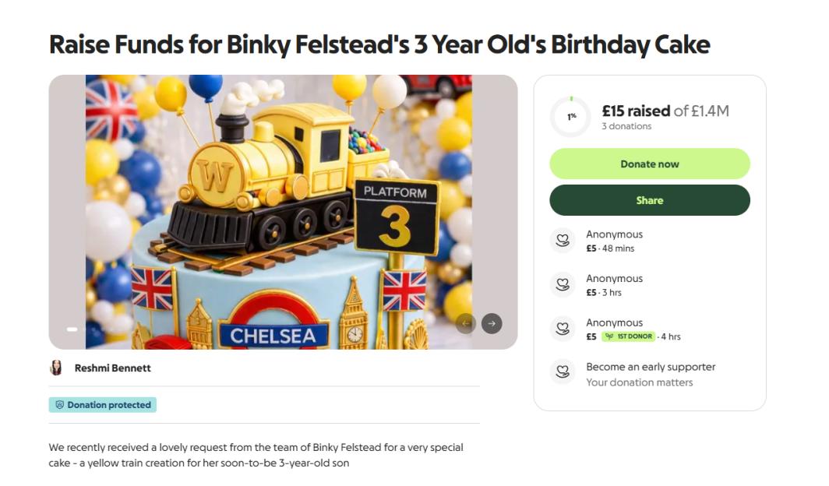Click the Become an early supporter text
Viewport: 829px width, 486px height.
click(651, 367)
